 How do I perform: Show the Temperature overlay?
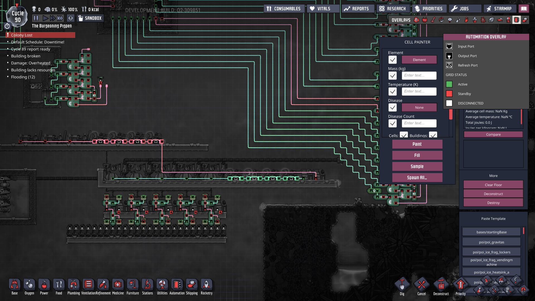pos(433,20)
